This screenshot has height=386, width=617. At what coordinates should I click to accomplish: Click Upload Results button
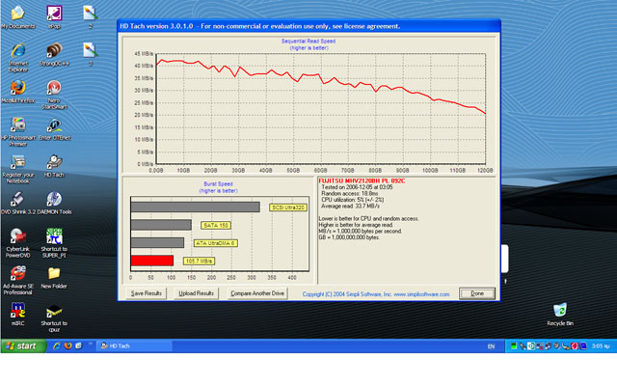196,293
